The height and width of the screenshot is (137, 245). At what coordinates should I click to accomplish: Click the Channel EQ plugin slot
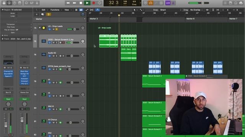[8, 71]
